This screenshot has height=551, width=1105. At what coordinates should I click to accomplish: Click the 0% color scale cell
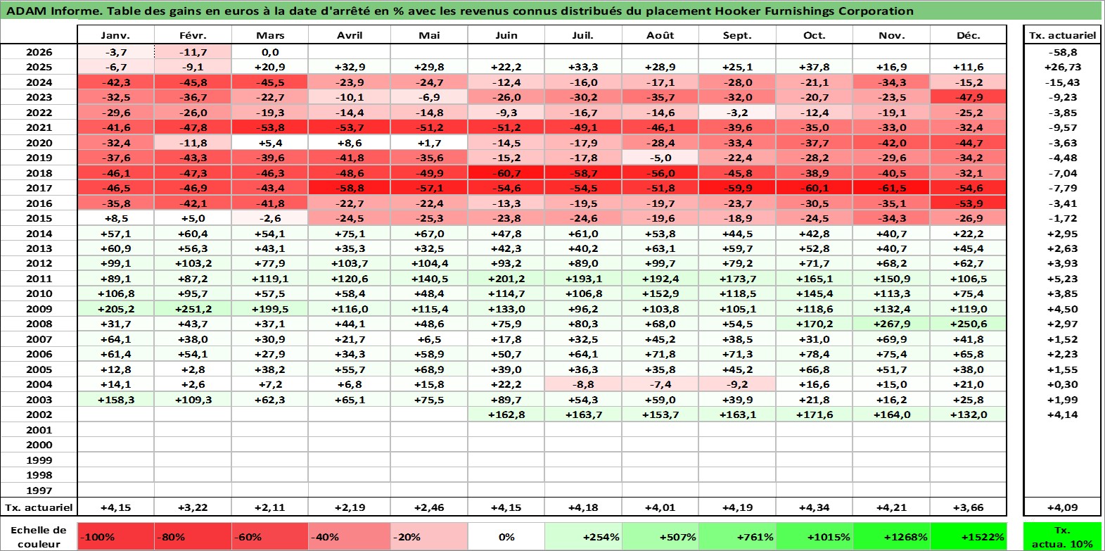[506, 536]
